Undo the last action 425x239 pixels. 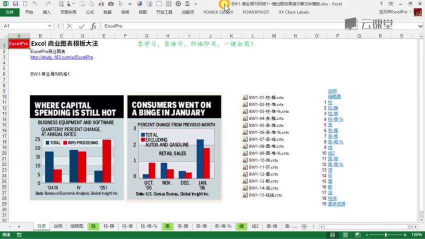(34, 4)
